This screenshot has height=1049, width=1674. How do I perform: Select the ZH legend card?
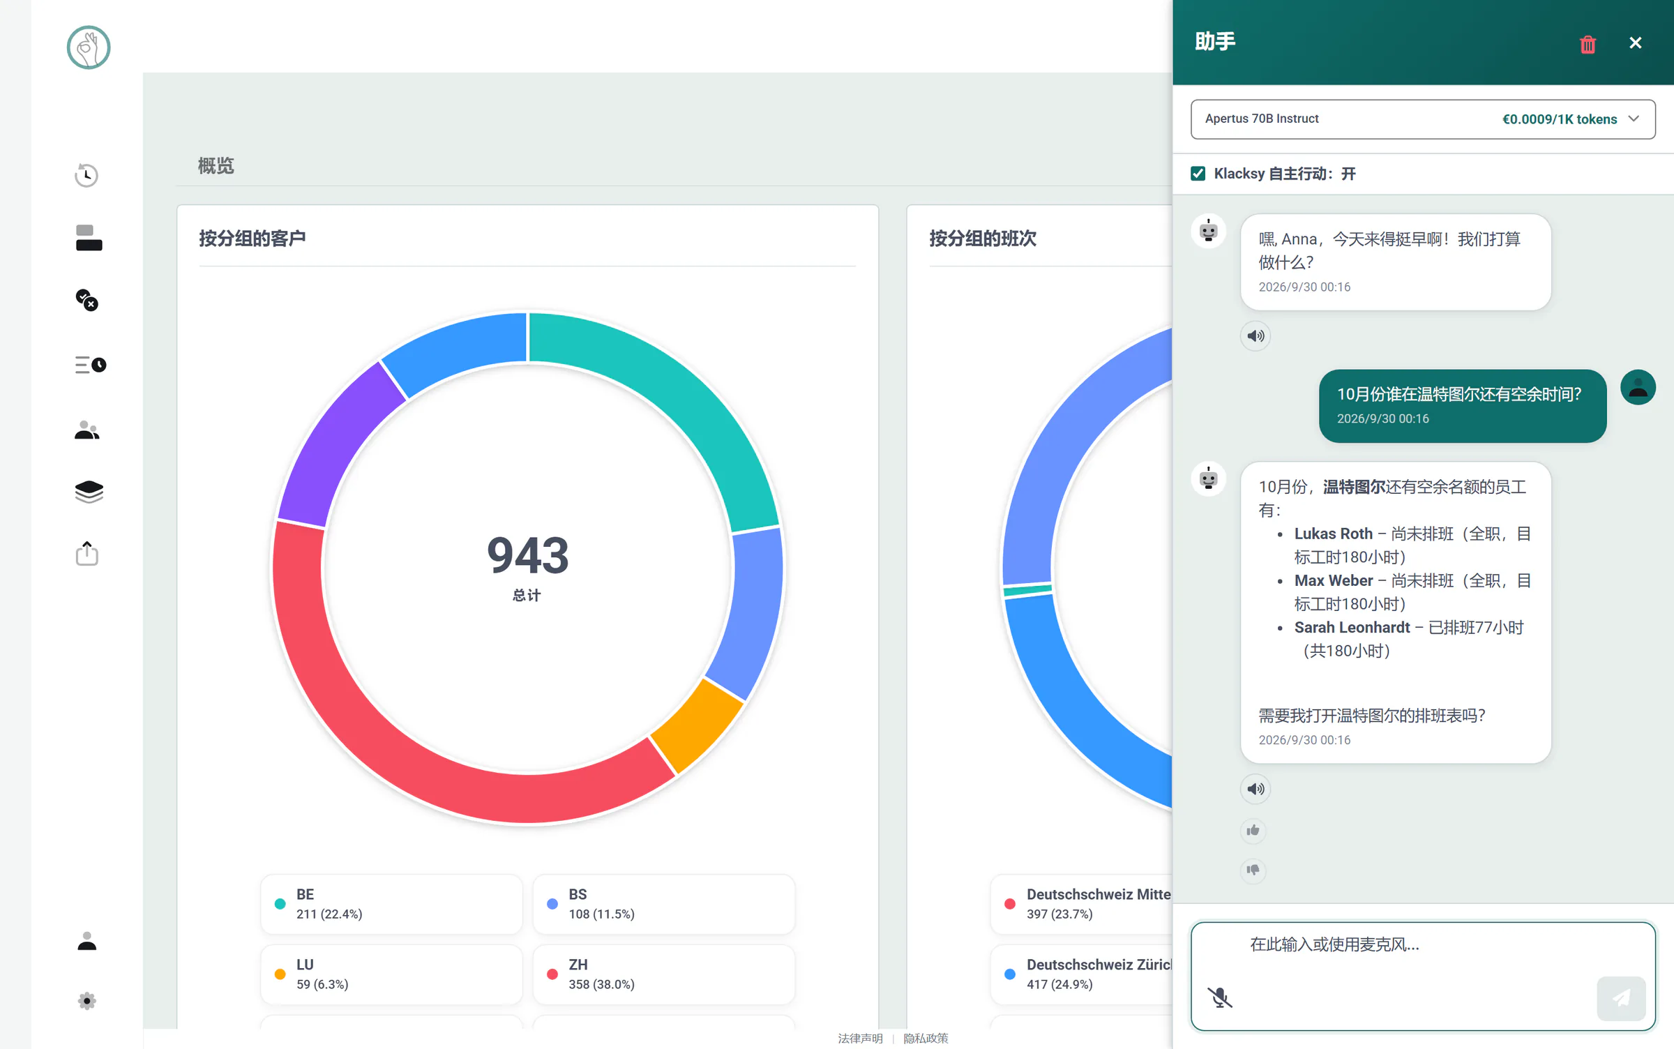pyautogui.click(x=663, y=974)
